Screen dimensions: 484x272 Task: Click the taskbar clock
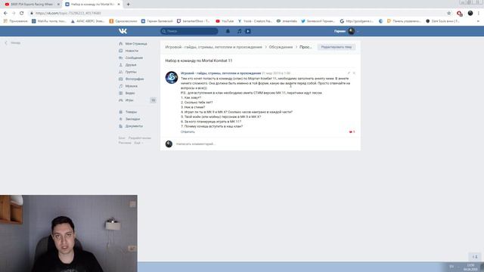click(470, 267)
